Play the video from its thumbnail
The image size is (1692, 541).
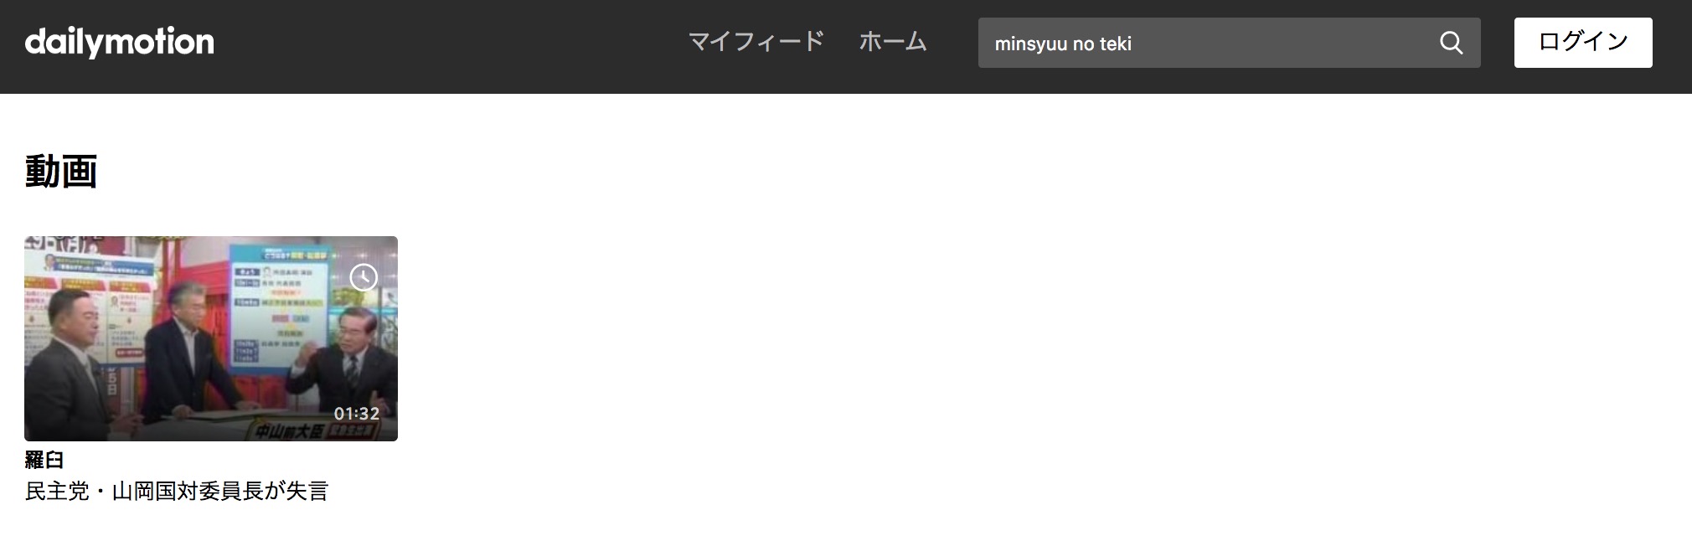[211, 338]
